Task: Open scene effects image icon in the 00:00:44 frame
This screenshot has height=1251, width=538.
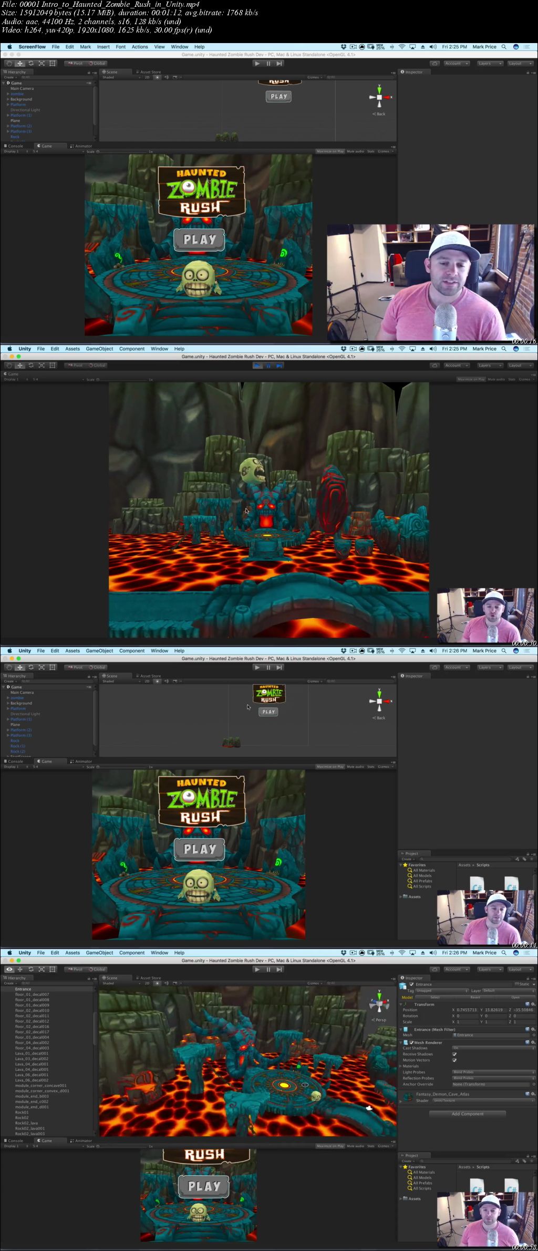Action: (x=174, y=681)
